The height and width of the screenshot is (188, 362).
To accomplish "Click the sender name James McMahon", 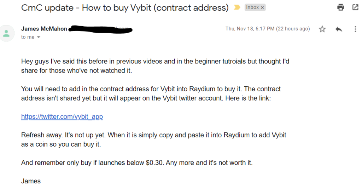I will (x=44, y=29).
